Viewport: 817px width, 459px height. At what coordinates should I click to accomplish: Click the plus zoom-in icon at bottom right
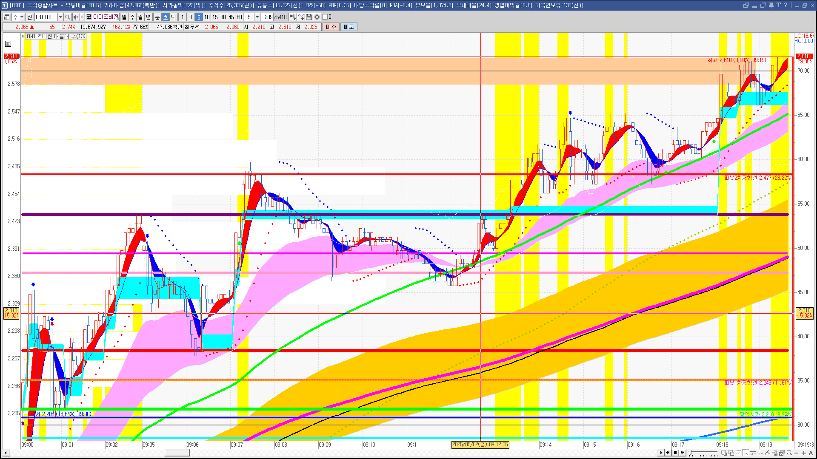coord(804,453)
